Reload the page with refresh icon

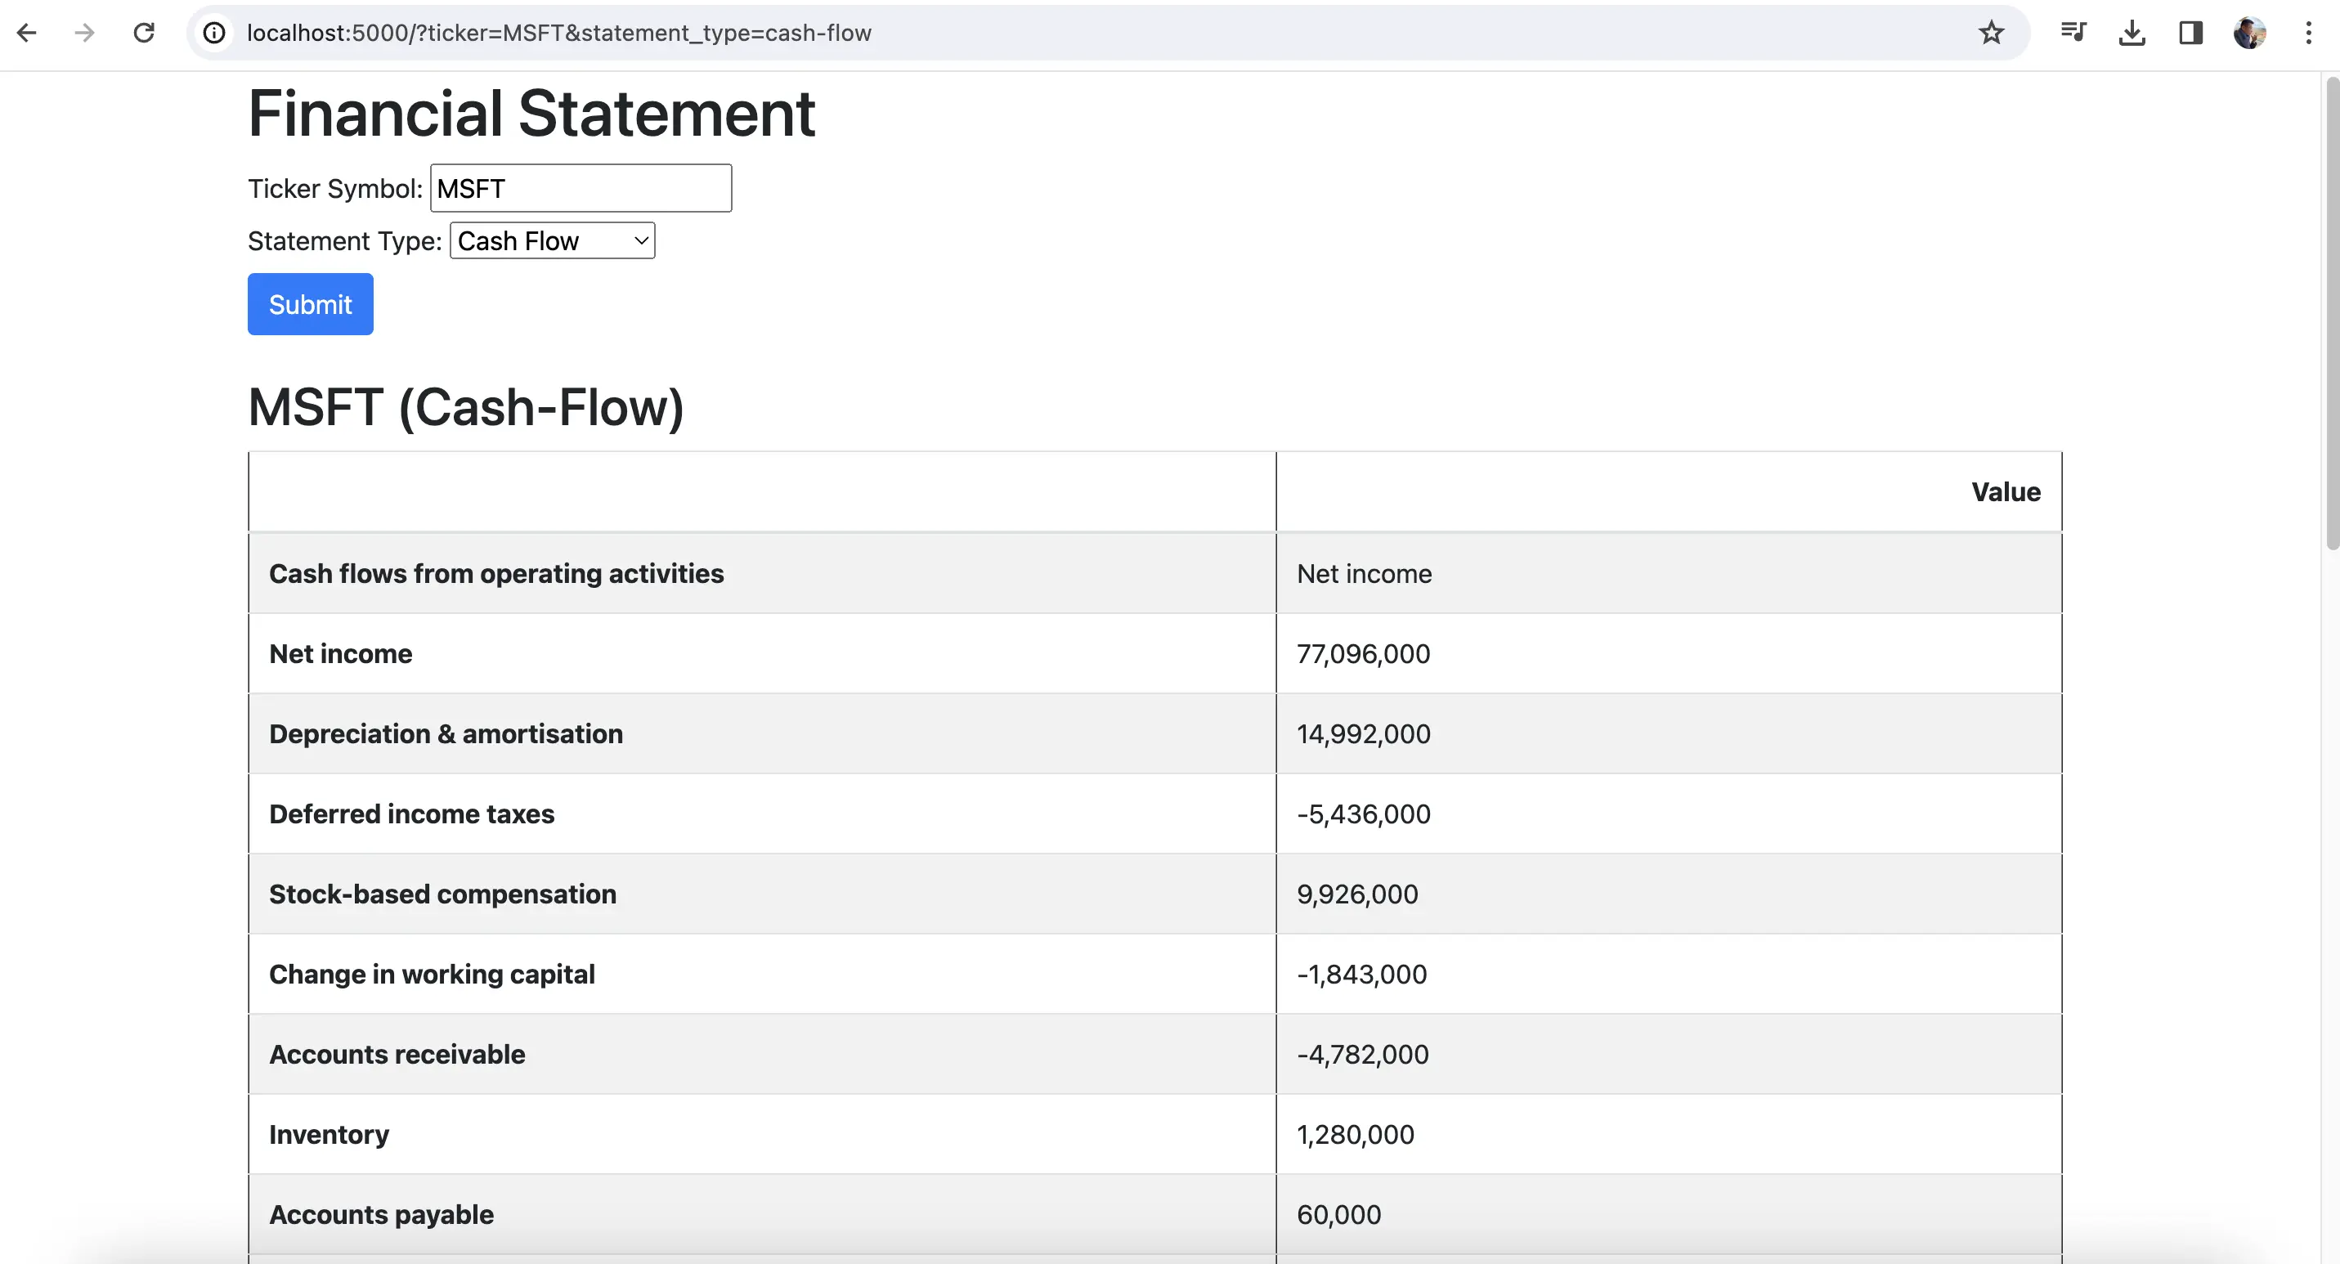click(x=144, y=34)
